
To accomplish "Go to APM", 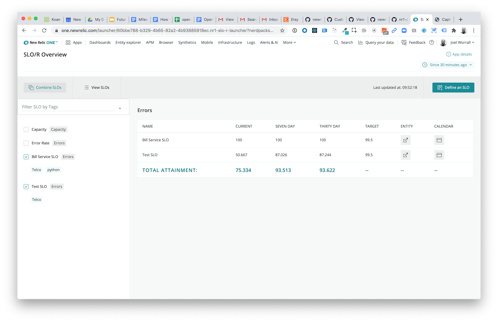I will coord(150,43).
